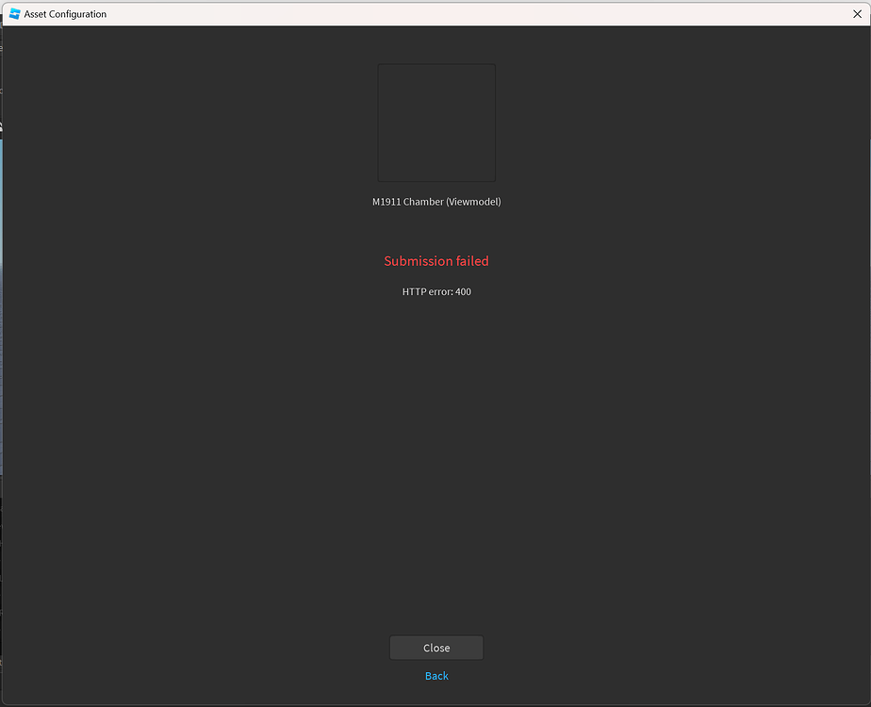Click the Close button in the dialog

pyautogui.click(x=436, y=648)
